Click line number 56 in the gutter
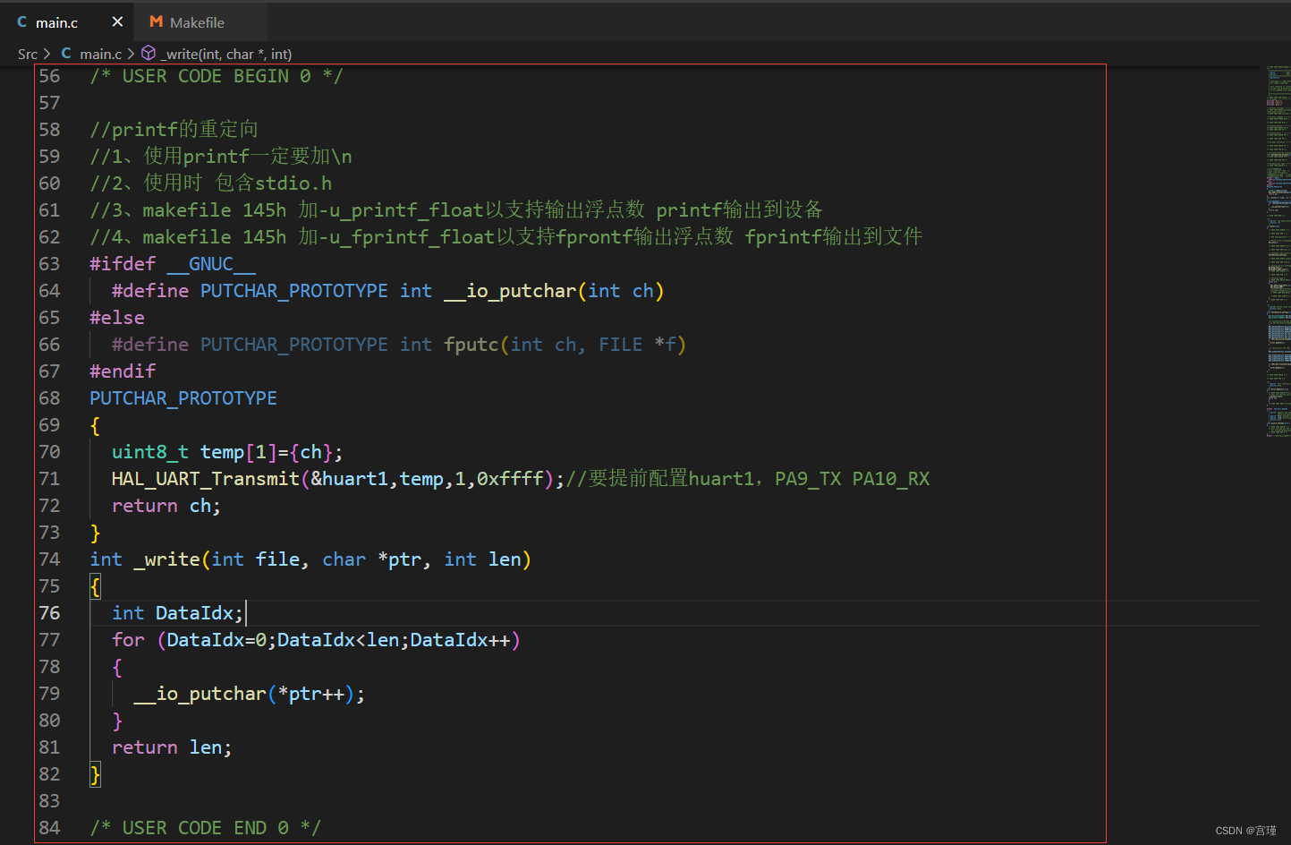This screenshot has width=1291, height=845. 49,75
